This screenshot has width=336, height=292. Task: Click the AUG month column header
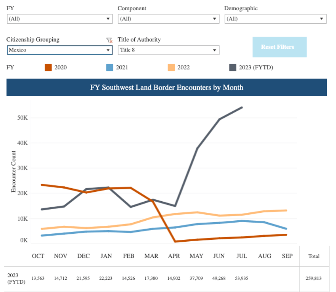click(x=265, y=256)
